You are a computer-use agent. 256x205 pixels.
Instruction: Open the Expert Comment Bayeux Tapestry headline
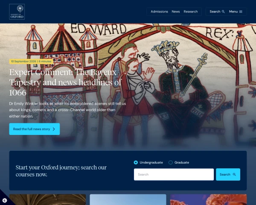(65, 82)
